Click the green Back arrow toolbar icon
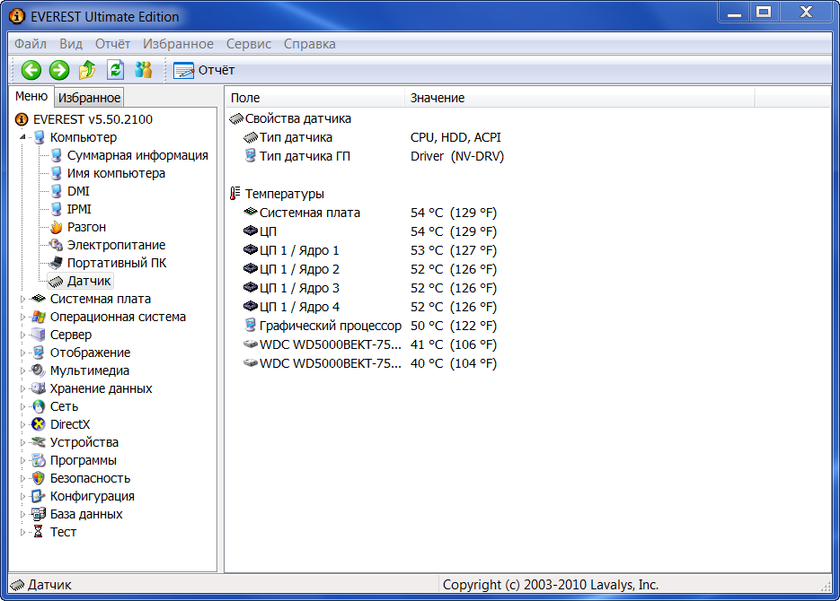The image size is (840, 601). (31, 70)
